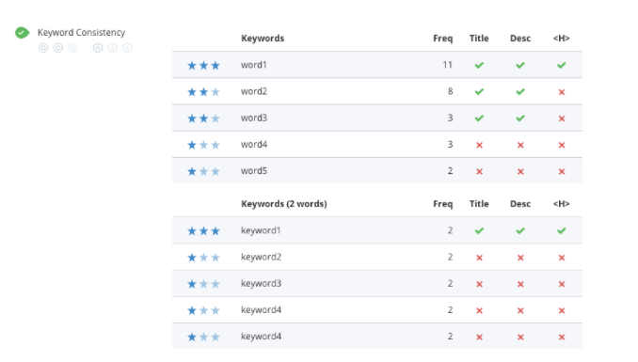This screenshot has width=638, height=362.
Task: Click the faintest target impact icon under Keyword Consistency
Action: (72, 48)
